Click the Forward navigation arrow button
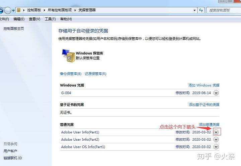Image resolution: width=241 pixels, height=166 pixels. 7,10
